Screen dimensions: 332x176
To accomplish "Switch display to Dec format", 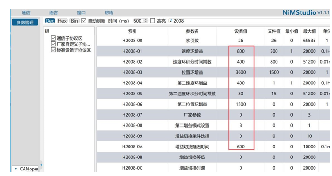I will coord(50,21).
